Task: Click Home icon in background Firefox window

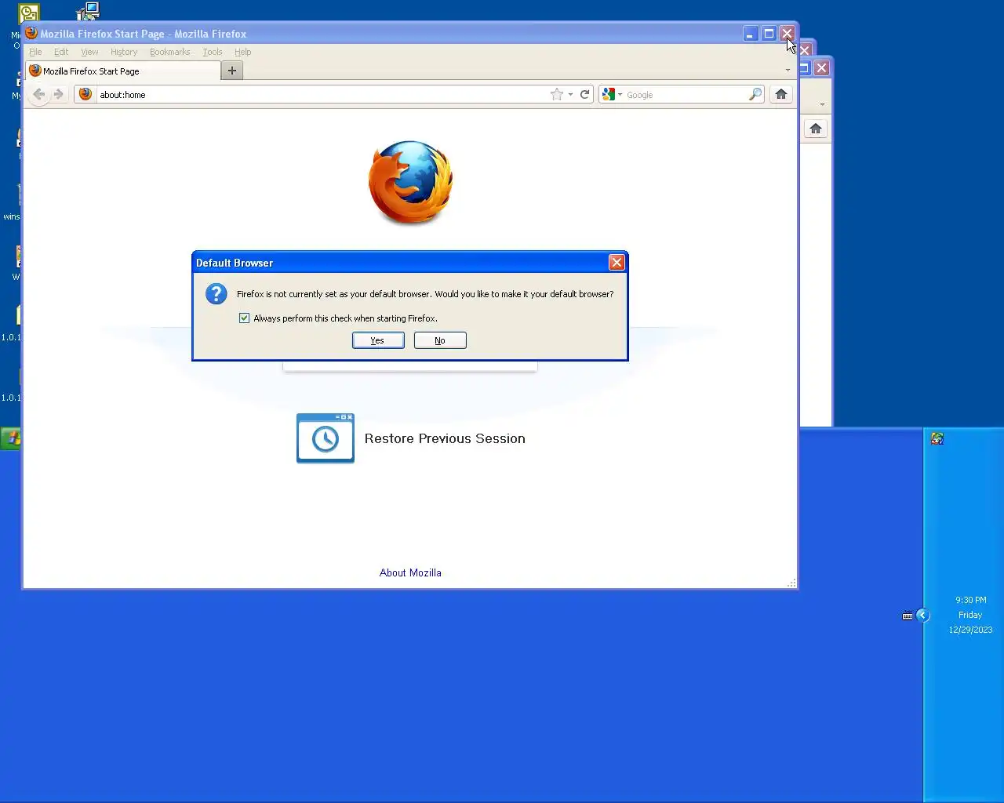Action: [816, 129]
